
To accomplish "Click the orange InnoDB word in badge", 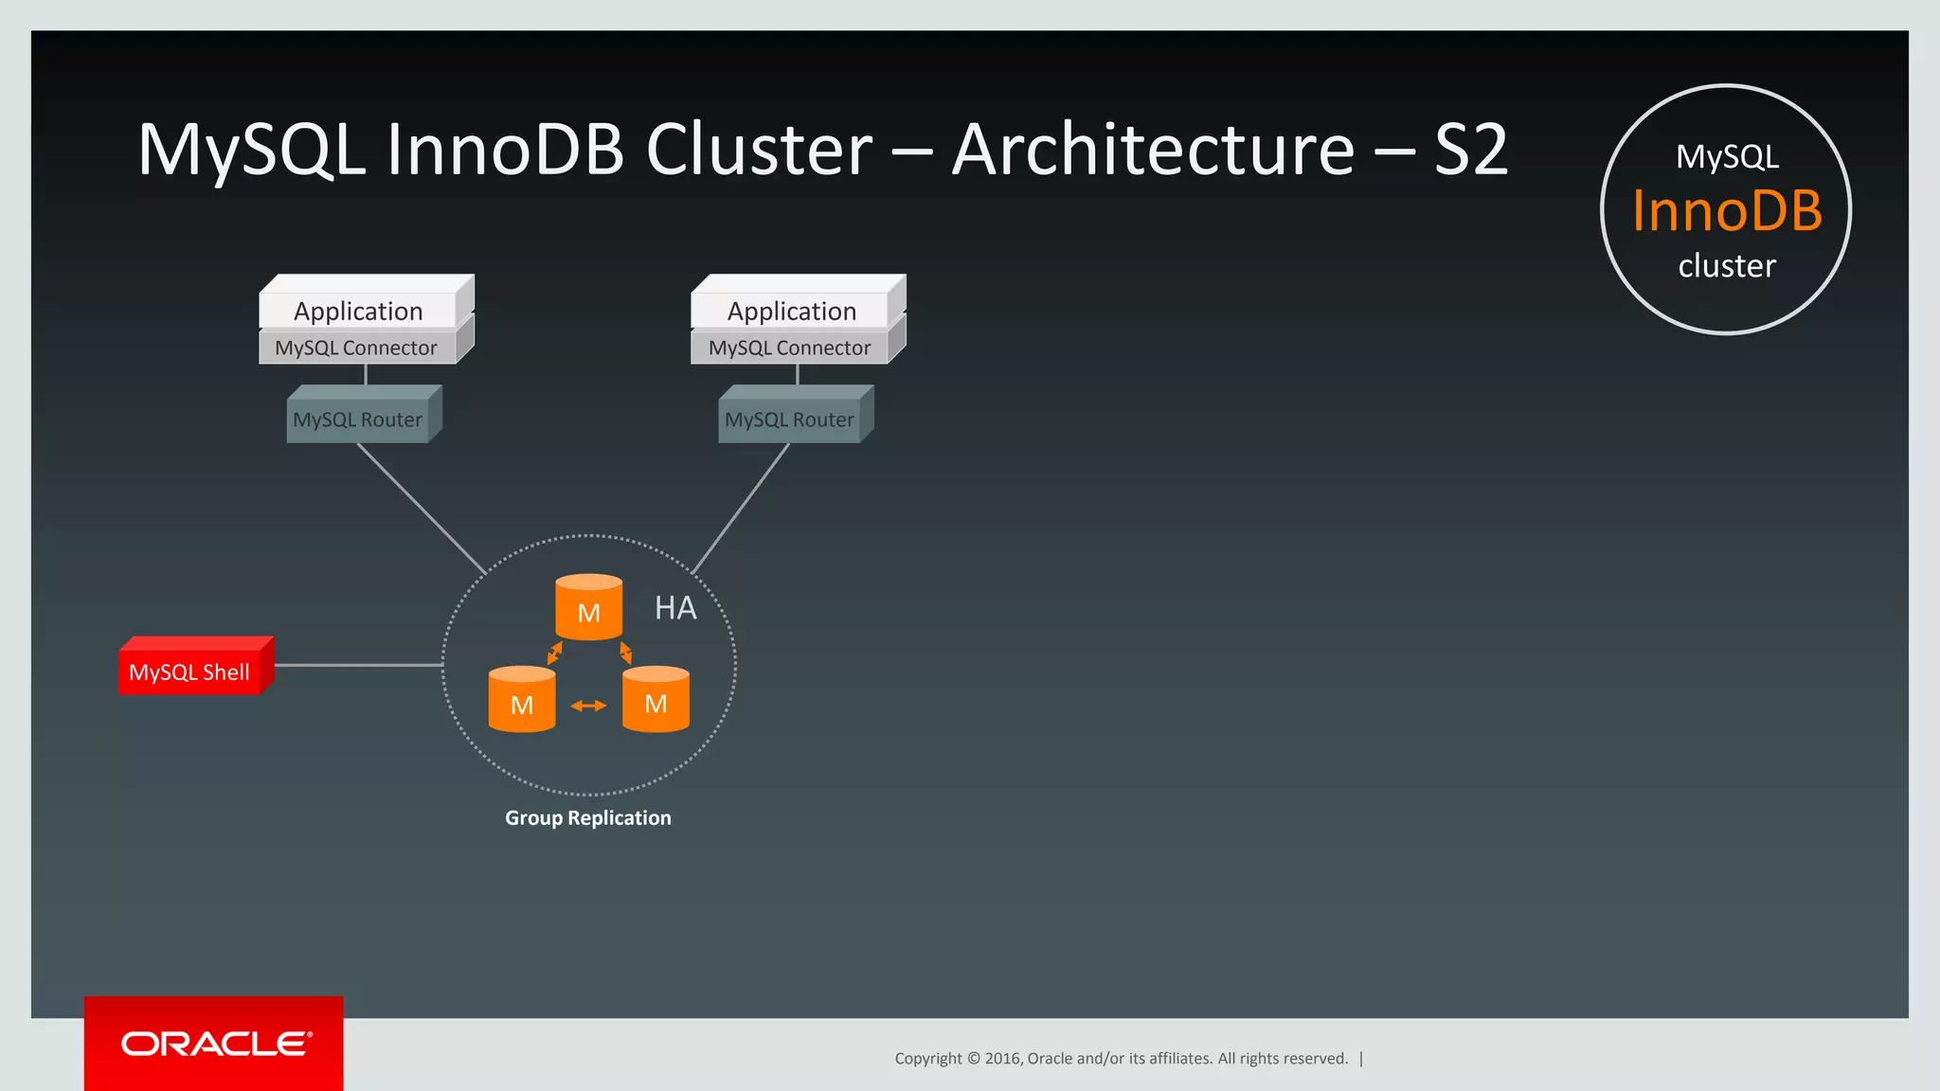I will coord(1727,210).
